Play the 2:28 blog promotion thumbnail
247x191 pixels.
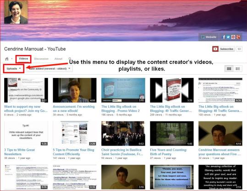(x=75, y=133)
